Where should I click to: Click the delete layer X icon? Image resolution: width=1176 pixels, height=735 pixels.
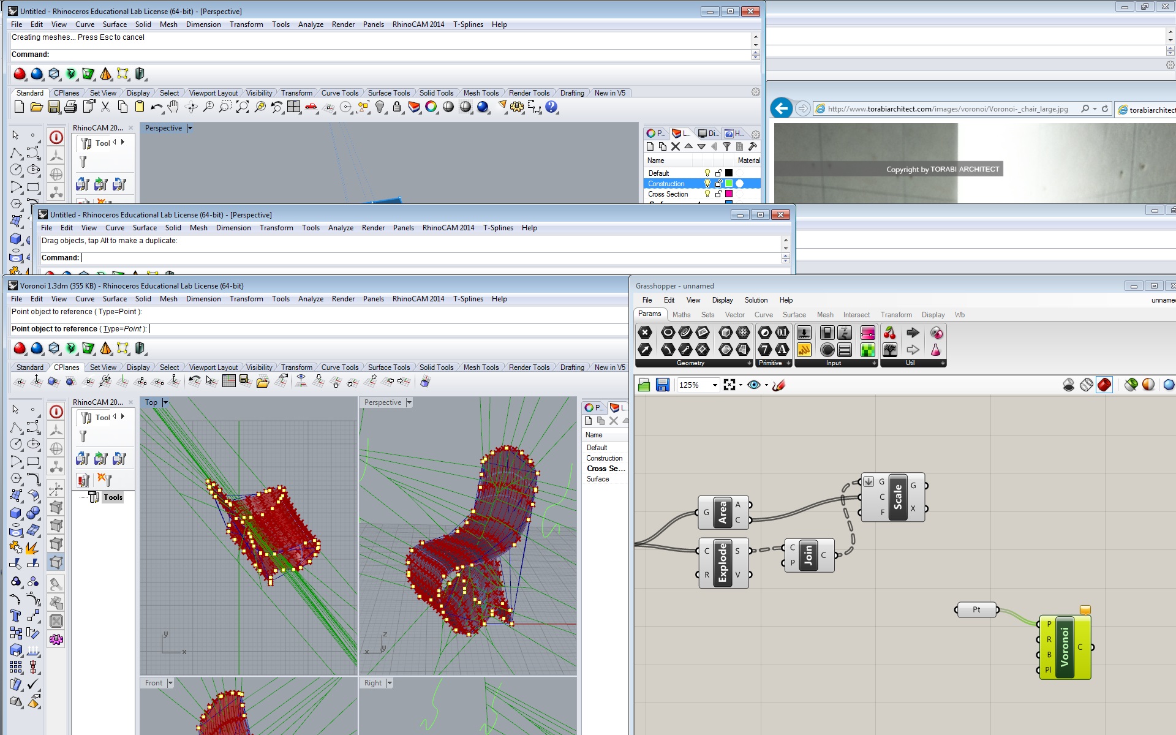(676, 146)
